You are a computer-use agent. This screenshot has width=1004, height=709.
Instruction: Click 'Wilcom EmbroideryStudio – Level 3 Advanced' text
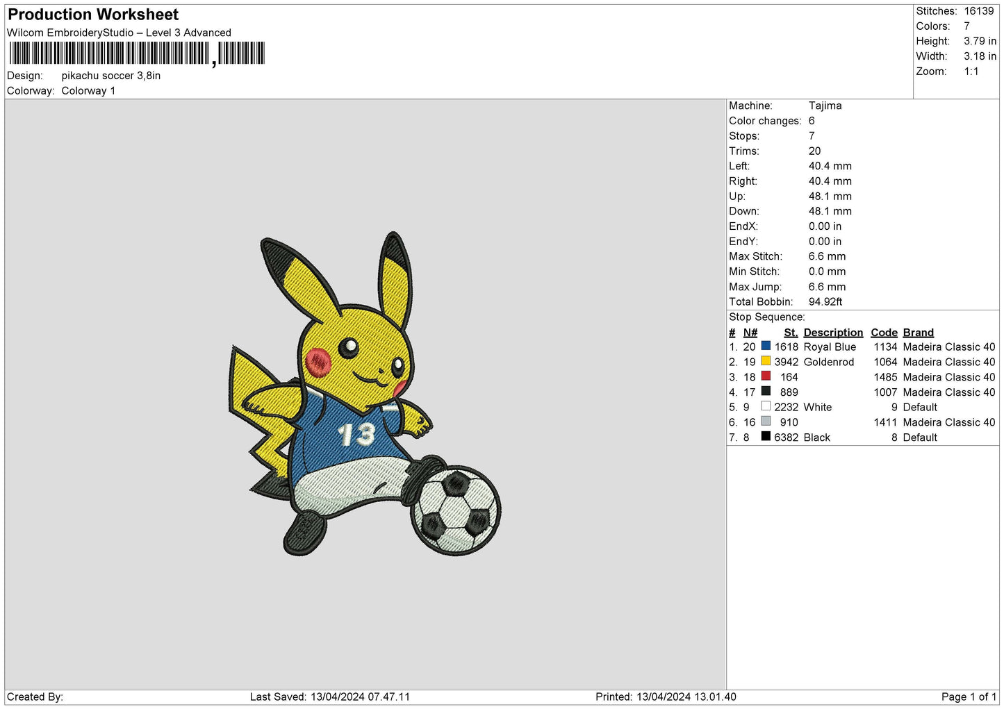(x=119, y=33)
